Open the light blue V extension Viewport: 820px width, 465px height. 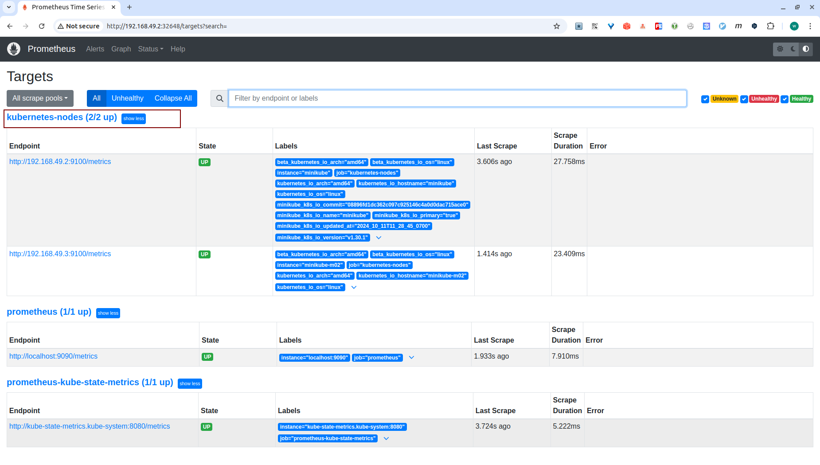click(722, 26)
